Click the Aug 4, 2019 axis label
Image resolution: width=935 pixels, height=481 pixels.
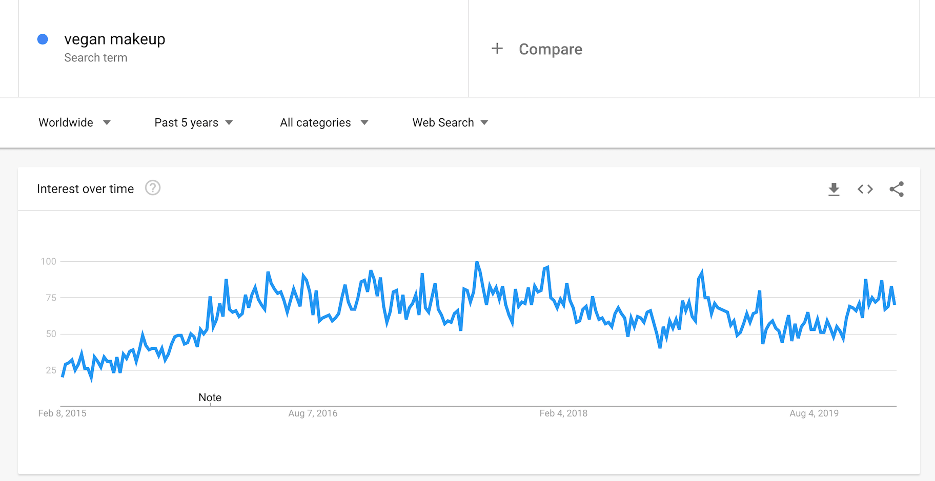click(x=814, y=413)
